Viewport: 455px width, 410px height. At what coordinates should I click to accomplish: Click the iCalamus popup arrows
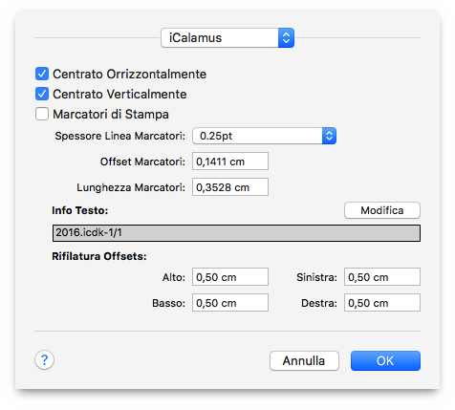pyautogui.click(x=286, y=38)
